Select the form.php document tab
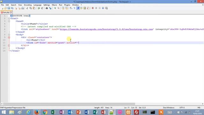204x115 pixels. coord(6,12)
